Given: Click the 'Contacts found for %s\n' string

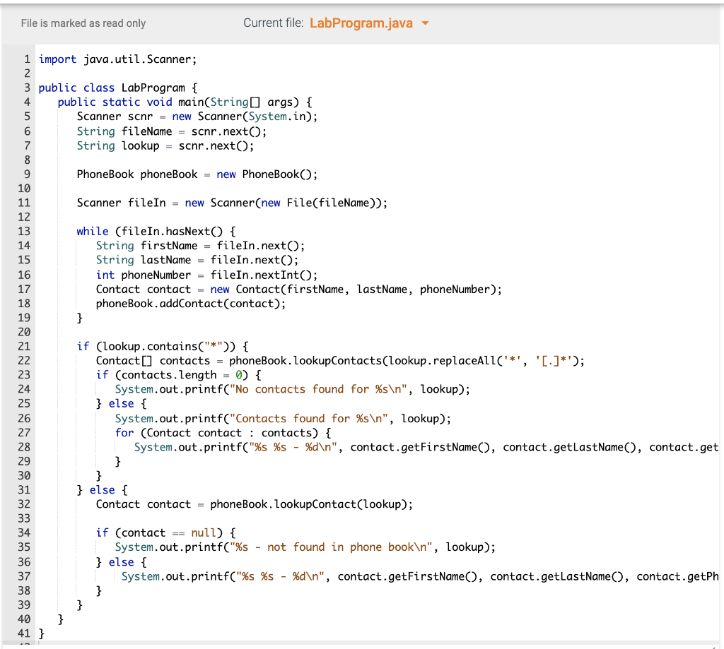Looking at the screenshot, I should coord(308,419).
